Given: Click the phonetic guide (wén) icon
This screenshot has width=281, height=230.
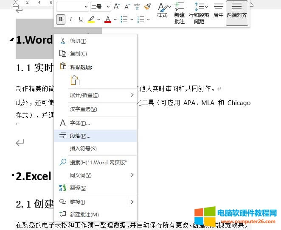Looking at the screenshot, I should (x=137, y=6).
